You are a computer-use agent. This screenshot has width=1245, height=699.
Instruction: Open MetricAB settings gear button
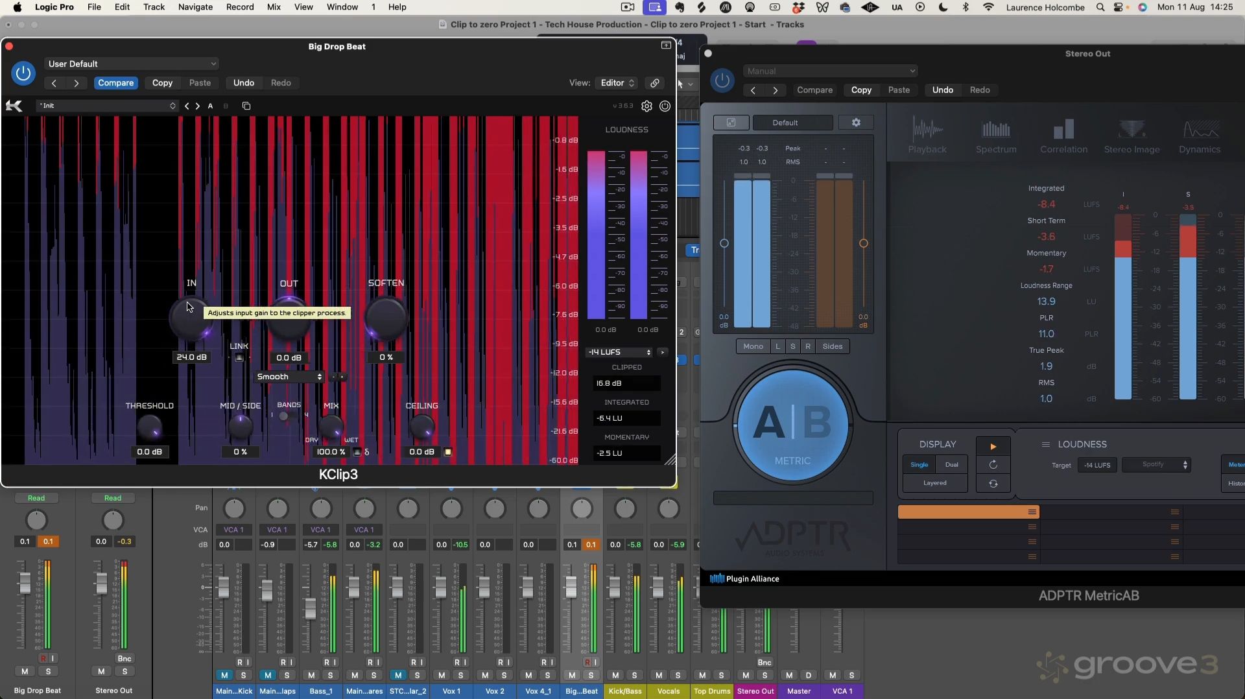(856, 123)
